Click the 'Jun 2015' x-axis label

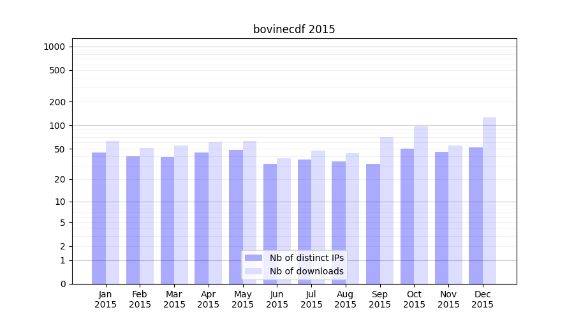[277, 299]
